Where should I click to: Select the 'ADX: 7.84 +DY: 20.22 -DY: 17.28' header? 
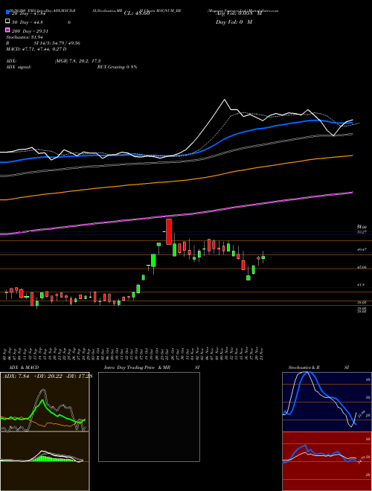tap(48, 376)
